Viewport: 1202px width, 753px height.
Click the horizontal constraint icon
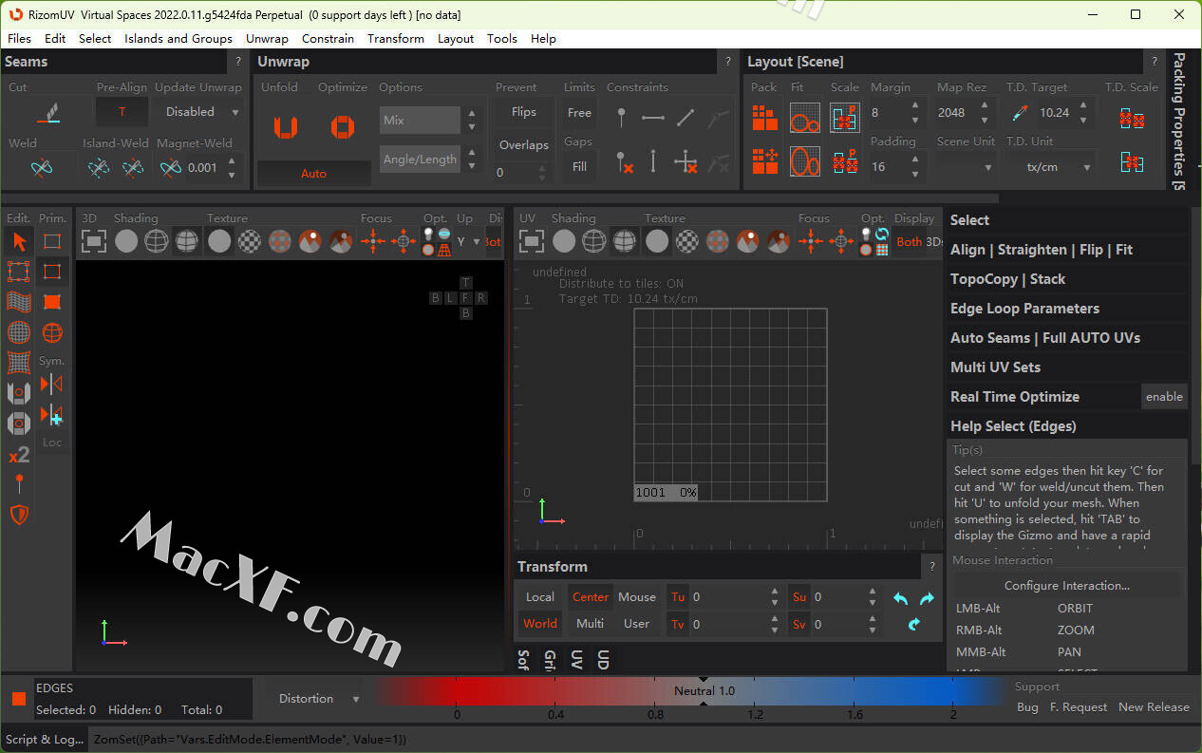tap(653, 118)
